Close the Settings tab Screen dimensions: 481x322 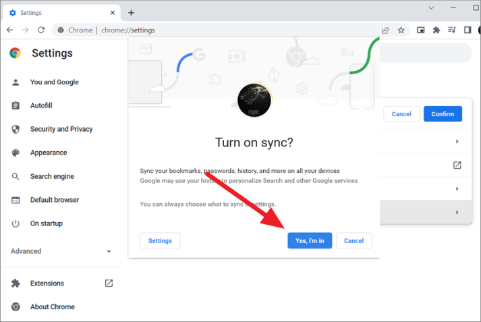(x=113, y=13)
